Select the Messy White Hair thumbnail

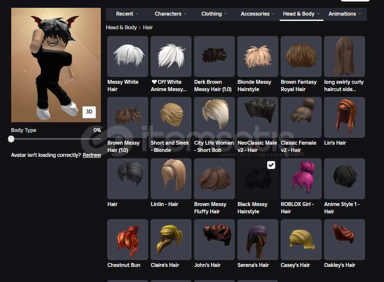click(128, 56)
